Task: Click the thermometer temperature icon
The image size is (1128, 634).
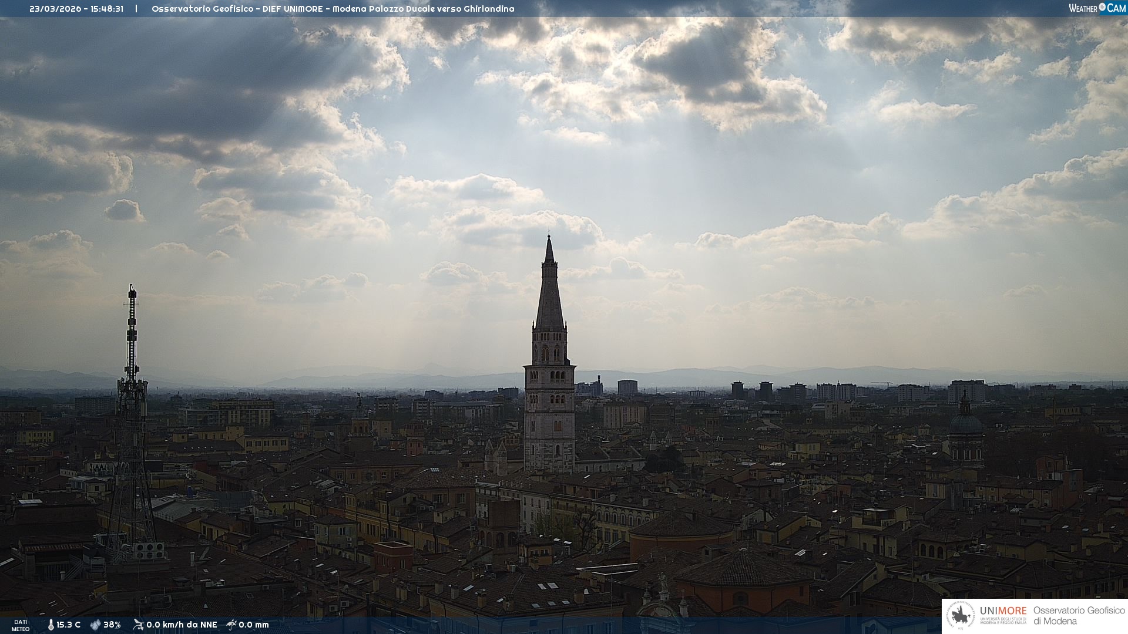Action: (51, 625)
